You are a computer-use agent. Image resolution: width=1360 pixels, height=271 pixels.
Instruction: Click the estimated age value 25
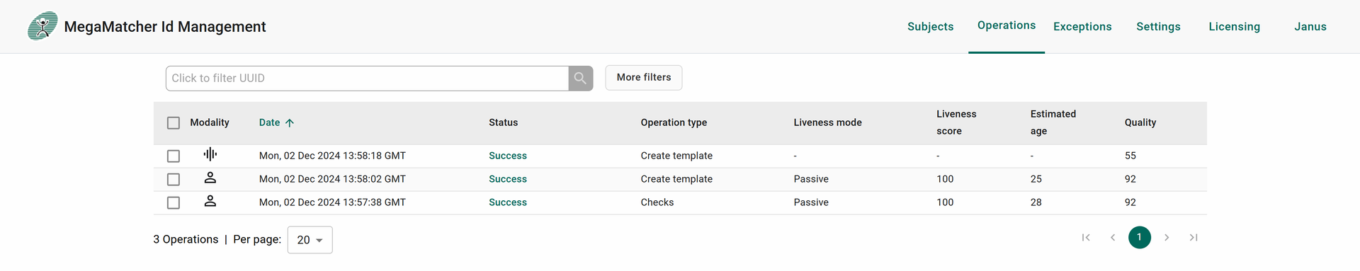(1036, 179)
